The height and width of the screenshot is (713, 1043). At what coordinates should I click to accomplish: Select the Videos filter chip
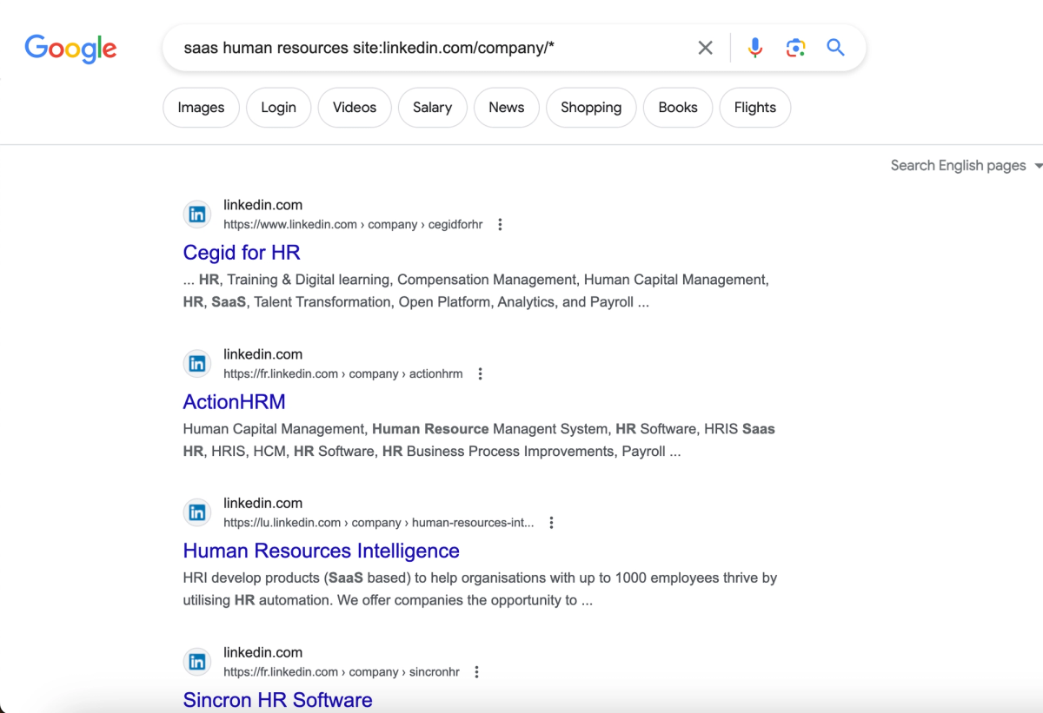(355, 108)
